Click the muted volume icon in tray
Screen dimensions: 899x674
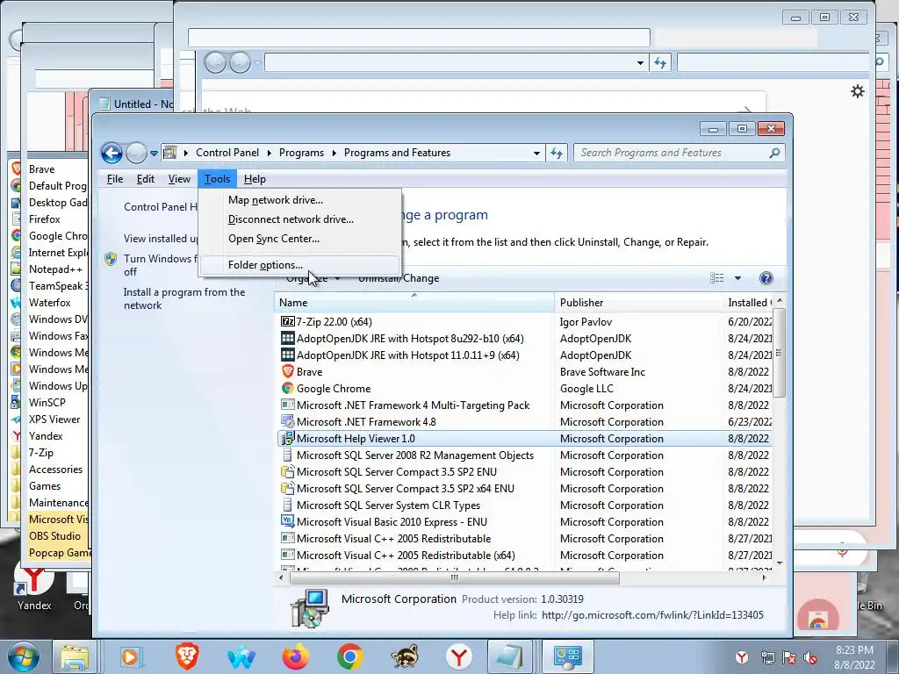point(810,657)
